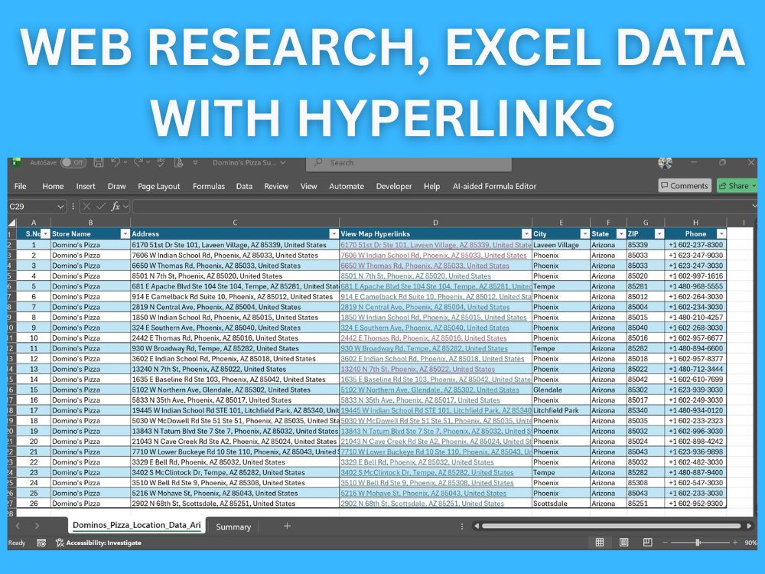Open the 2442 E Thomas Rd map hyperlink

click(424, 338)
